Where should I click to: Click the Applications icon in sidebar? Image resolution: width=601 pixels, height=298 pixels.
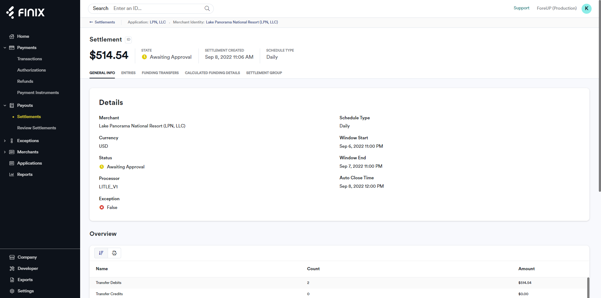point(12,163)
